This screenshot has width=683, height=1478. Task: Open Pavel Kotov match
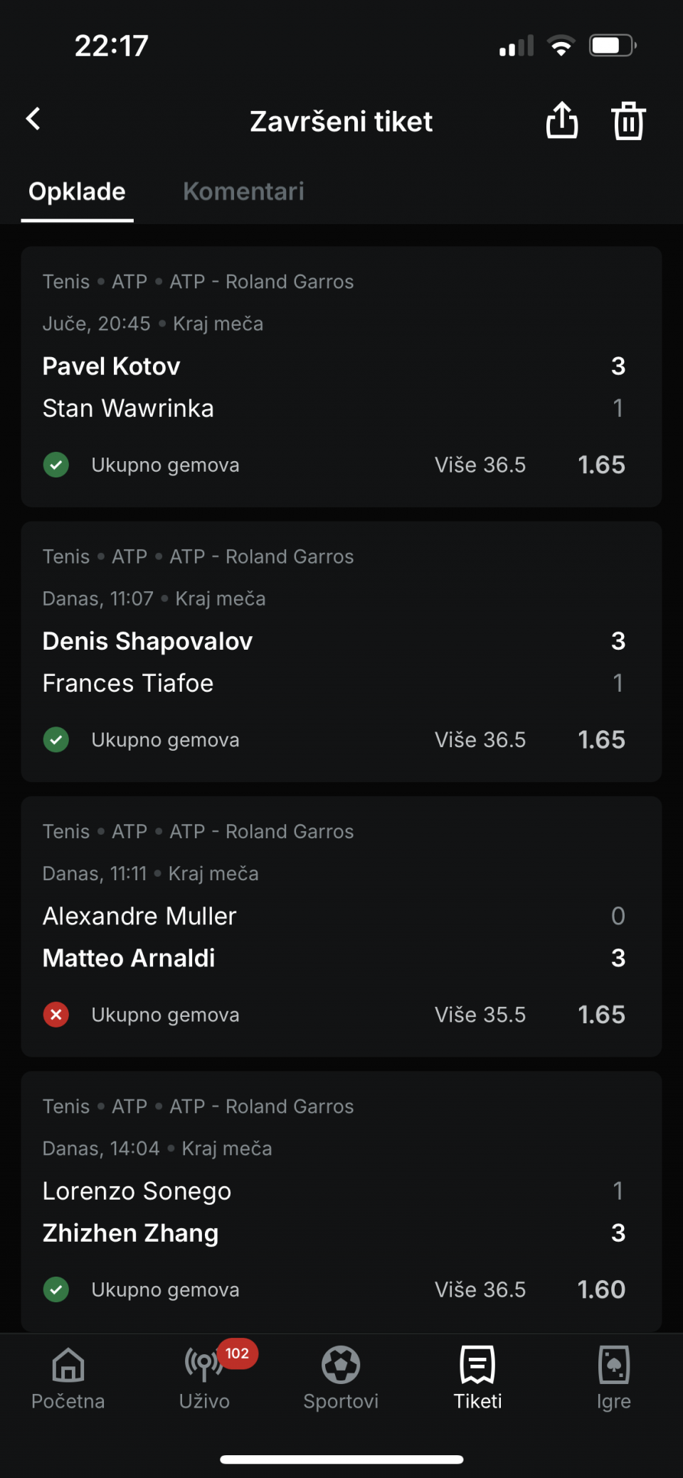[x=112, y=366]
